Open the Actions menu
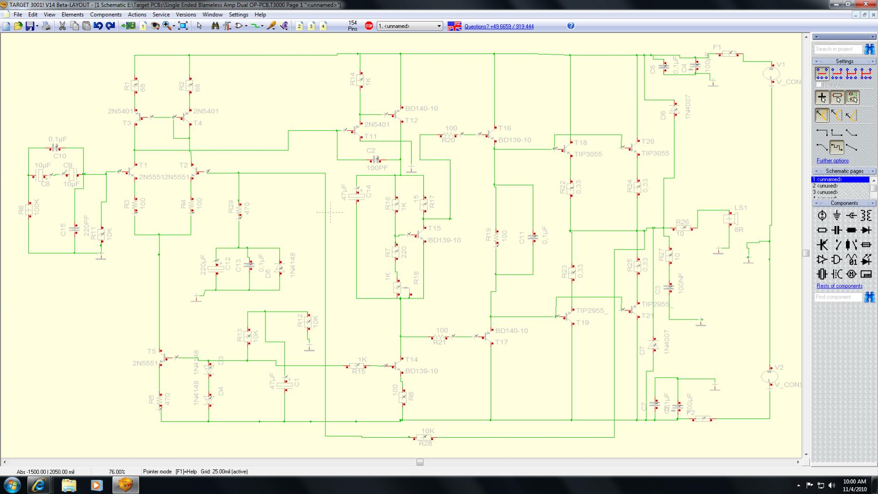The image size is (878, 494). [x=137, y=15]
